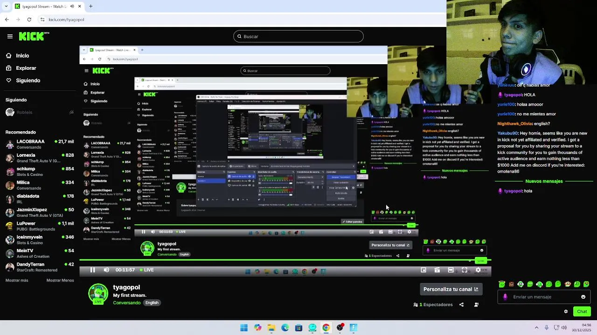Open recommended channel JazminXlopez
This screenshot has height=335, width=597.
[40, 212]
